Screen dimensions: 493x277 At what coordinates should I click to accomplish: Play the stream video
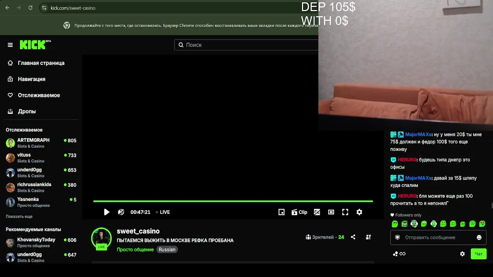click(x=107, y=212)
